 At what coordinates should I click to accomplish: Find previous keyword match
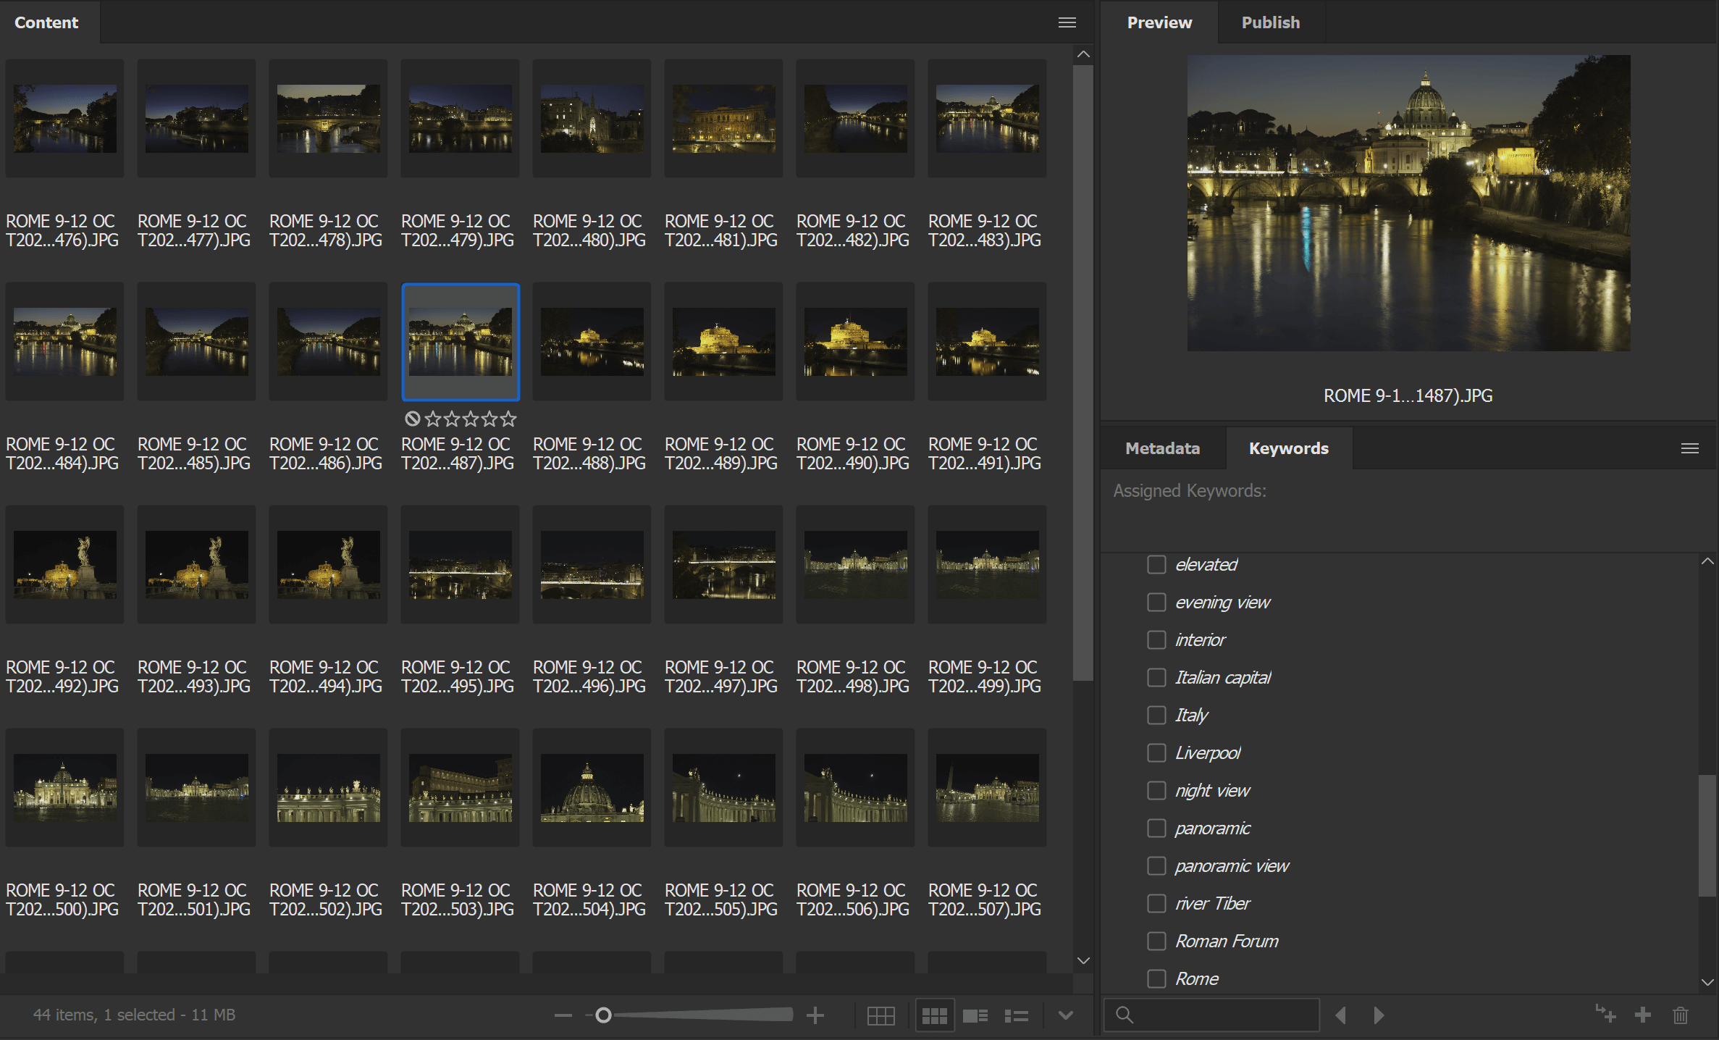pyautogui.click(x=1340, y=1015)
